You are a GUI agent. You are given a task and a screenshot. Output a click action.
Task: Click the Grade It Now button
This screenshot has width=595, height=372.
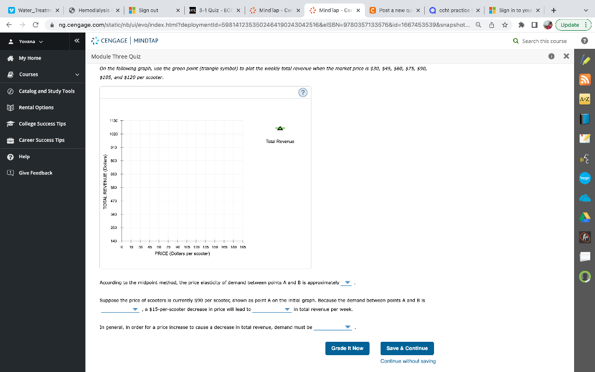pos(347,348)
